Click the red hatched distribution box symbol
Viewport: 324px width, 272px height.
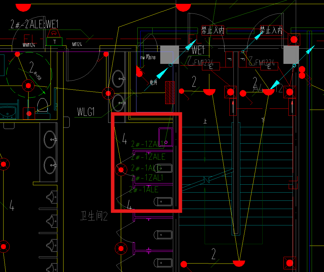click(170, 93)
